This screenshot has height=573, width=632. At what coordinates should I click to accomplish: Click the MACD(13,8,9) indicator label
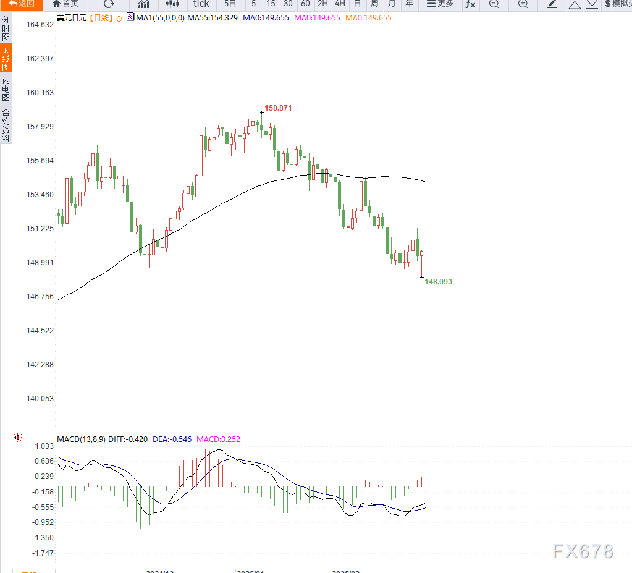82,439
